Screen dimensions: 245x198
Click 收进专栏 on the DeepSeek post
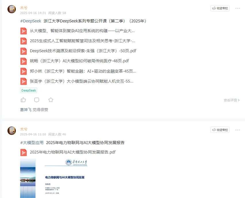220,8
